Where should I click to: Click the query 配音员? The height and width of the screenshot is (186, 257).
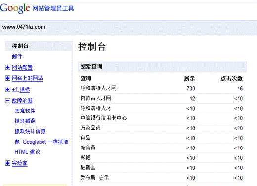pyautogui.click(x=88, y=148)
